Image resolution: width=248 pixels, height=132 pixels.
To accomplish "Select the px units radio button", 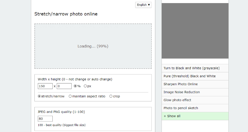I will (x=85, y=86).
